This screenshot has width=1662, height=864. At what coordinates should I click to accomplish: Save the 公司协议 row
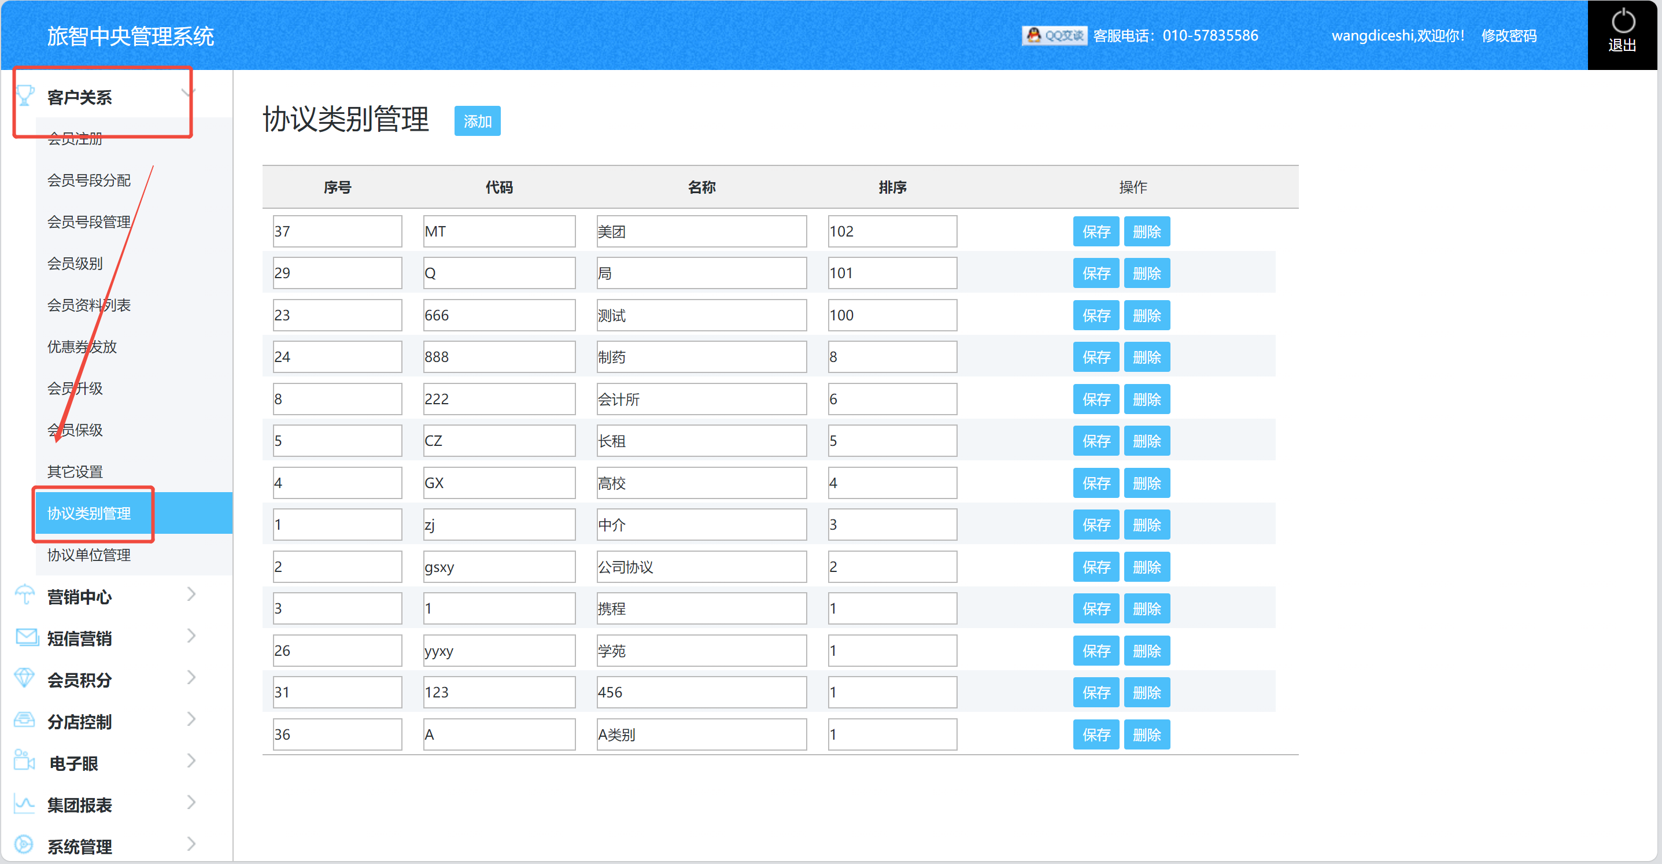1096,567
